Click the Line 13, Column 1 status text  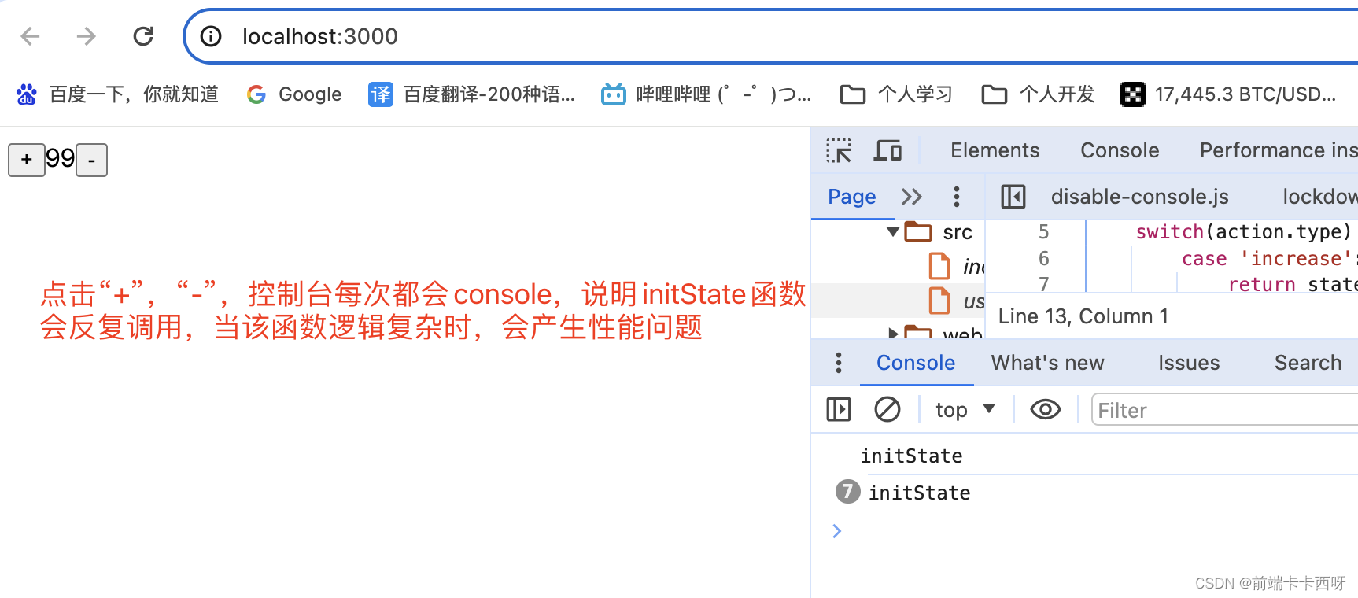tap(1083, 316)
